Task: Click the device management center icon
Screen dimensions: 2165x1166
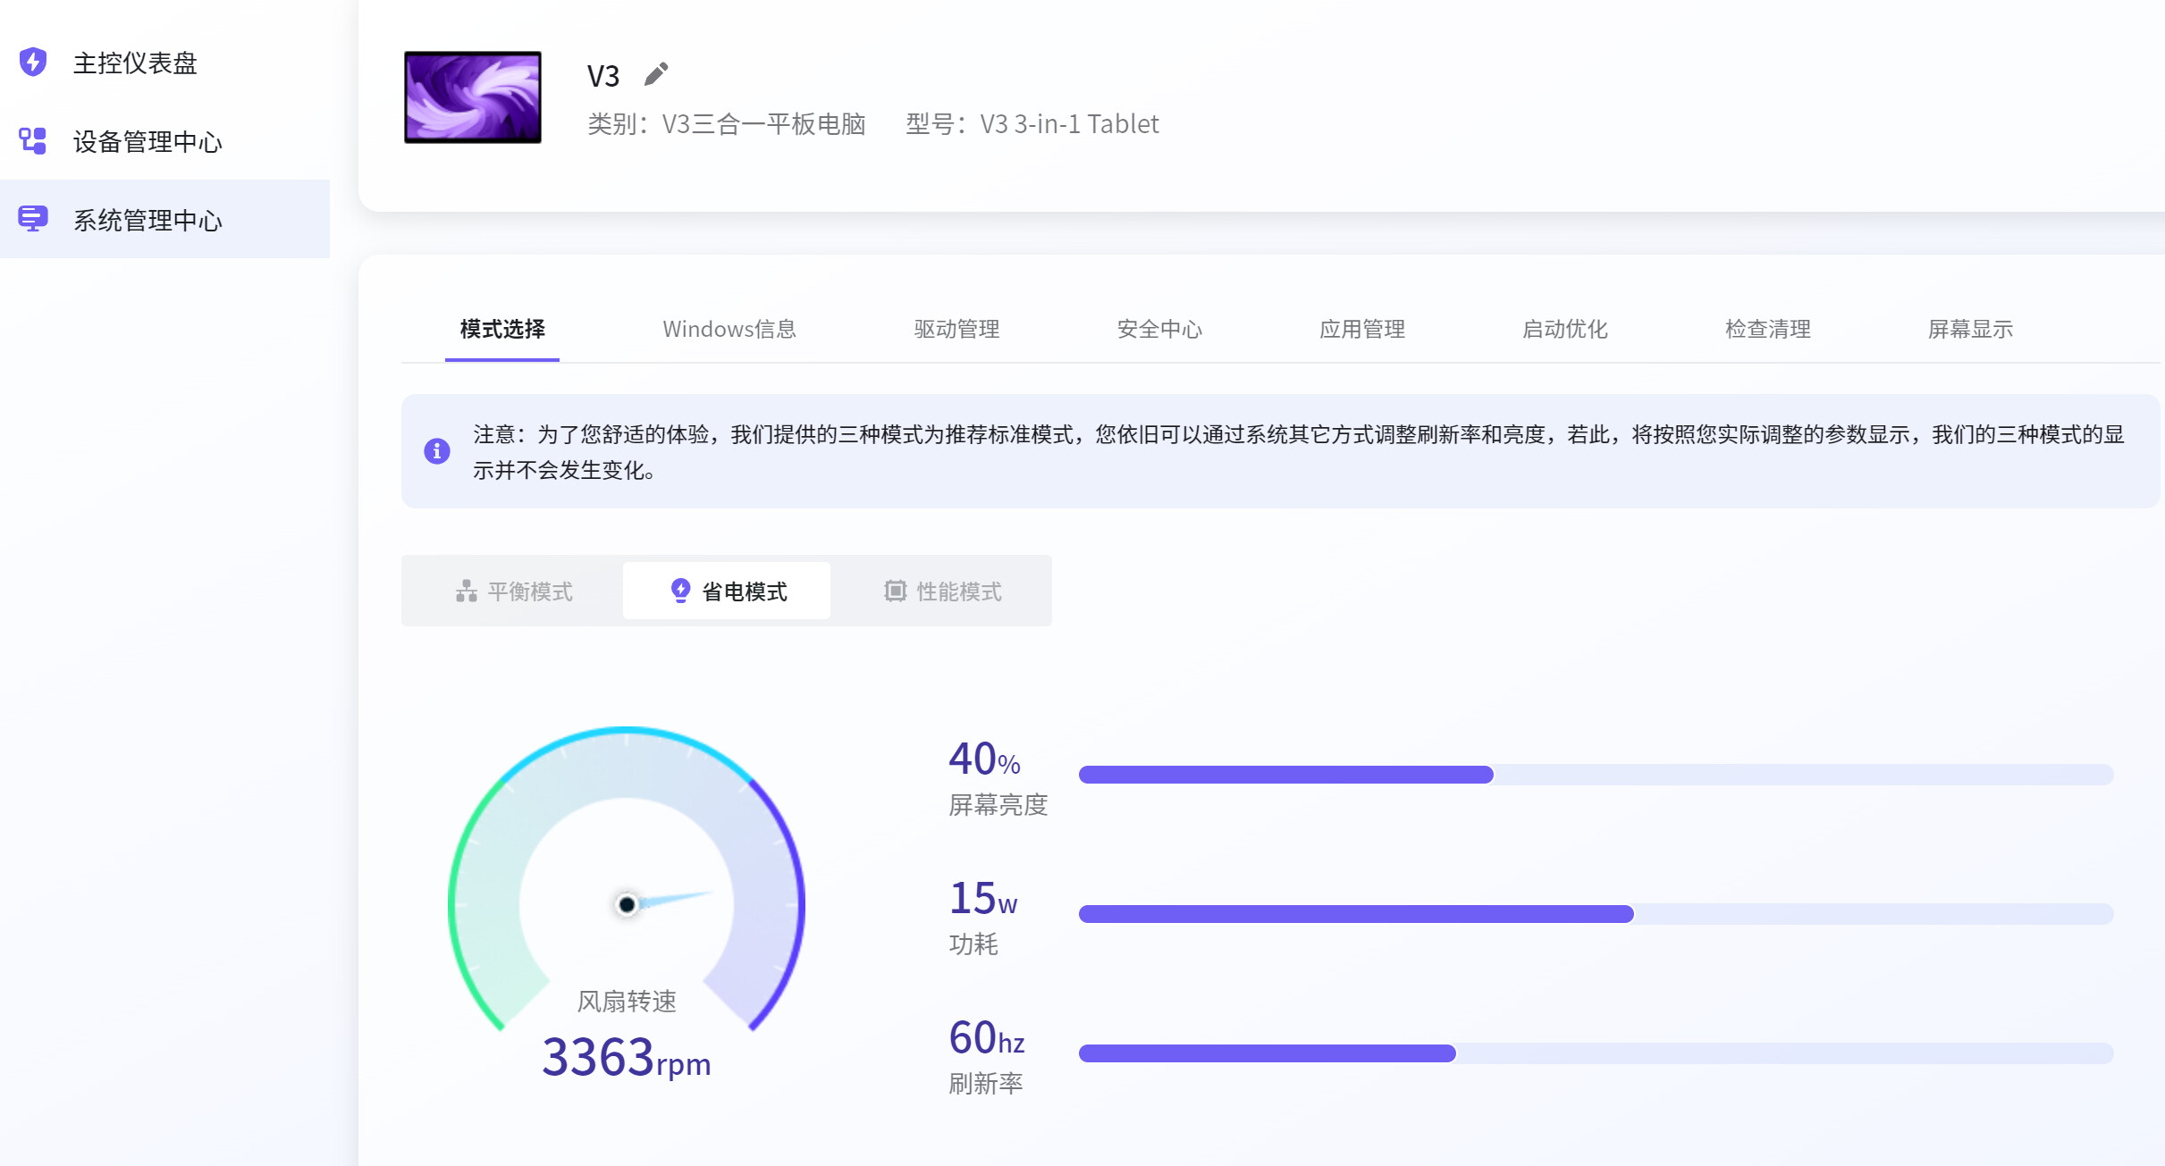Action: pyautogui.click(x=33, y=140)
